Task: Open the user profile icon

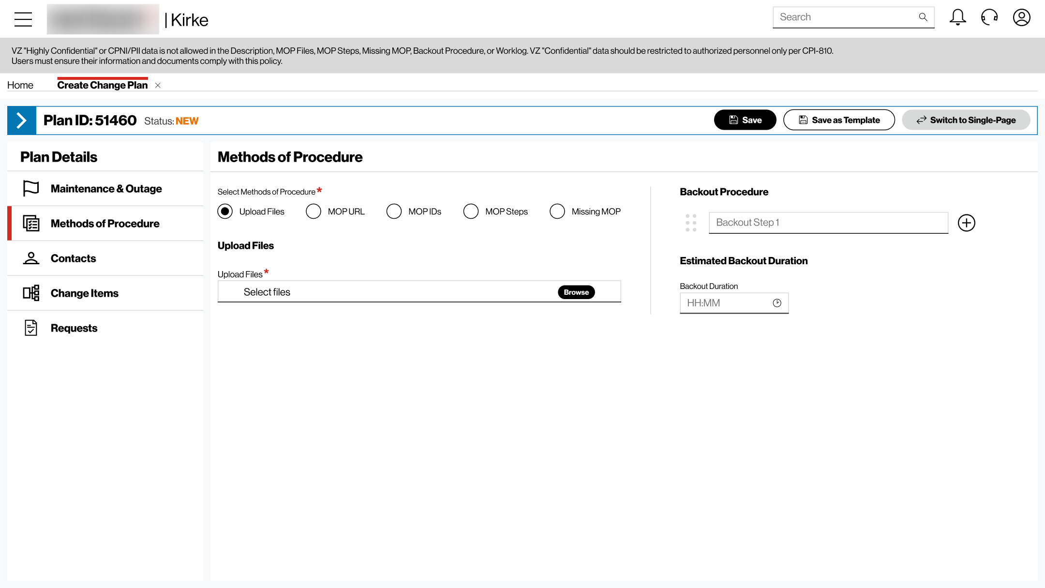Action: (x=1022, y=17)
